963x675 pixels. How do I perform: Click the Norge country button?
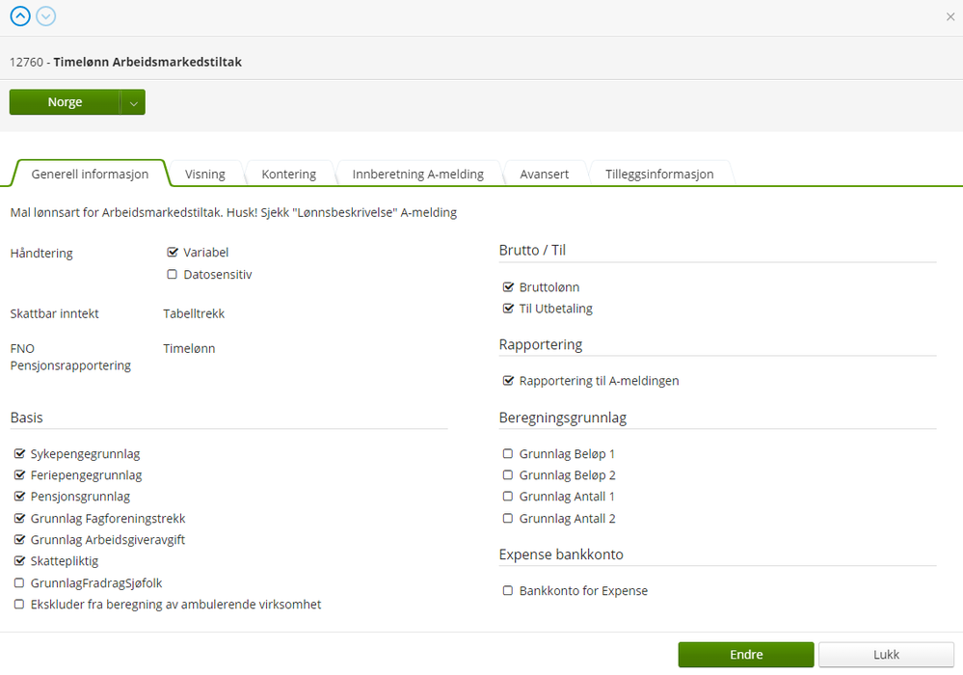pyautogui.click(x=65, y=102)
